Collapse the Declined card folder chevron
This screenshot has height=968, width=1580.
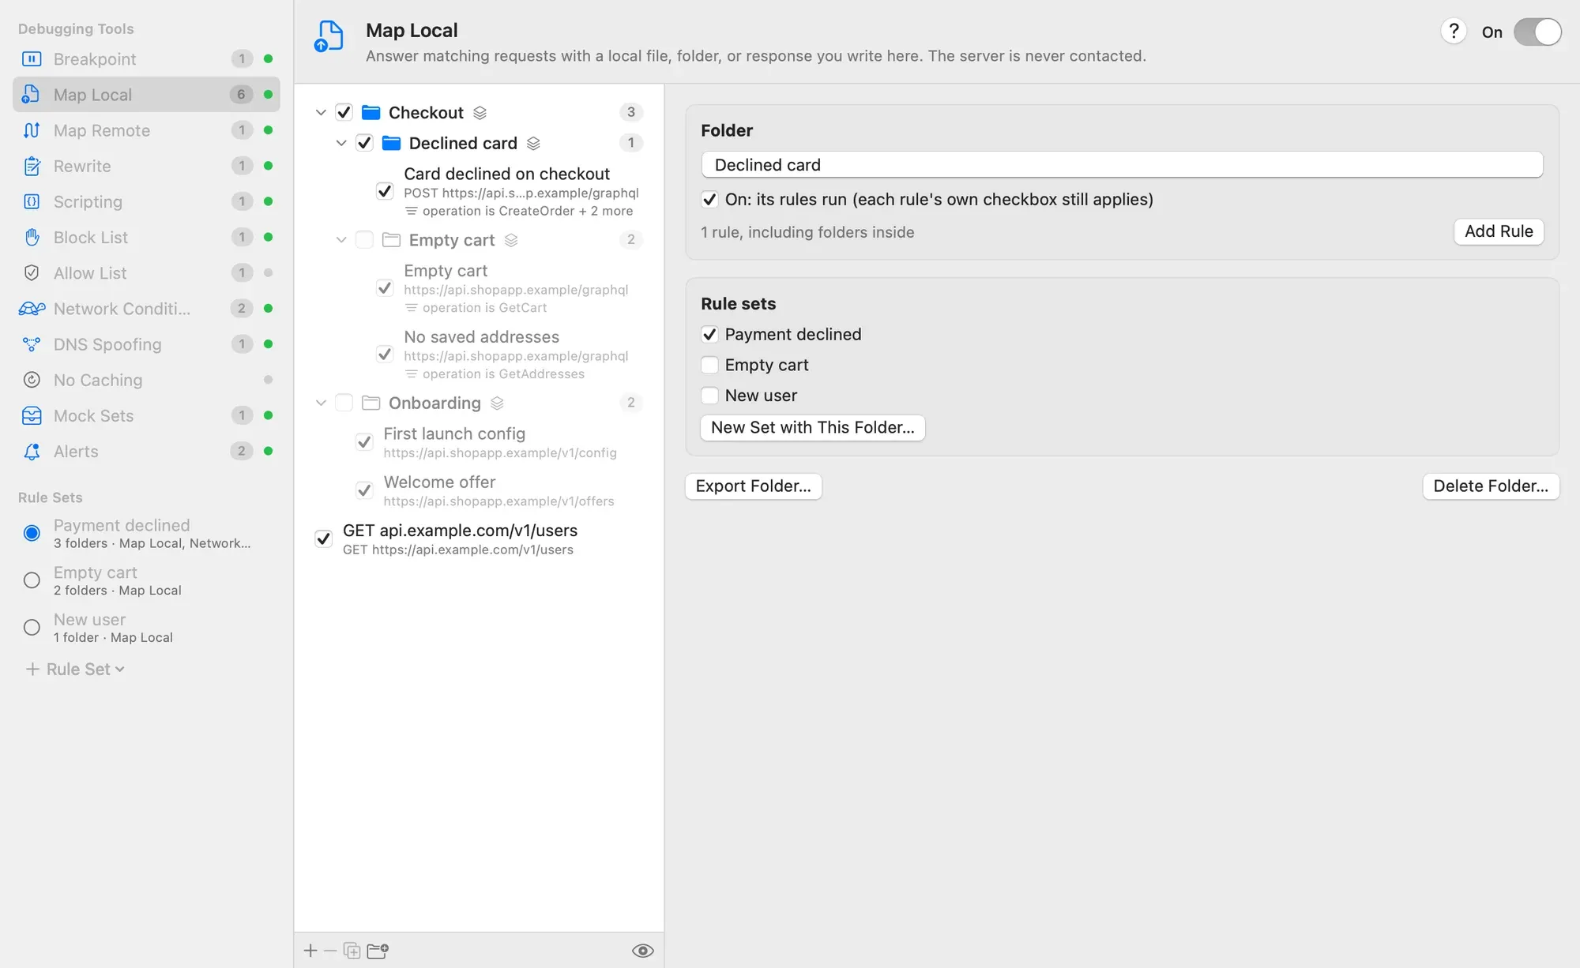pos(341,143)
